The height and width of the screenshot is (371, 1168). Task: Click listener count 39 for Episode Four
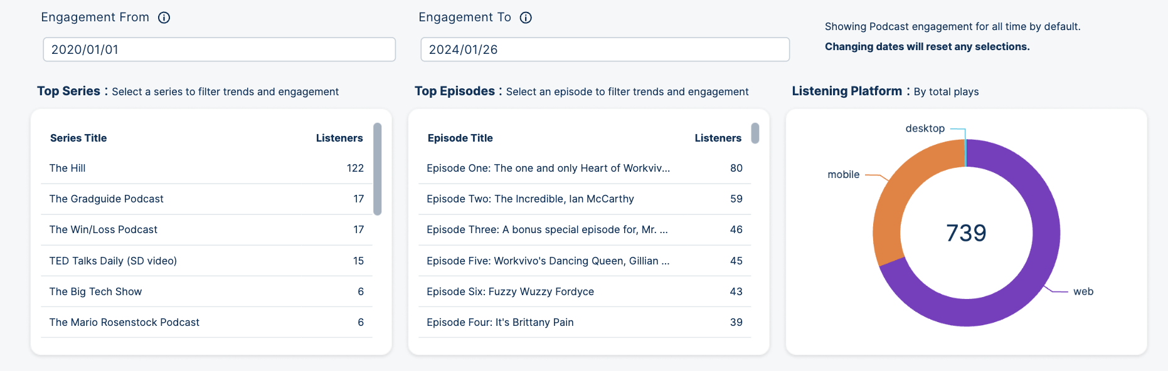736,322
